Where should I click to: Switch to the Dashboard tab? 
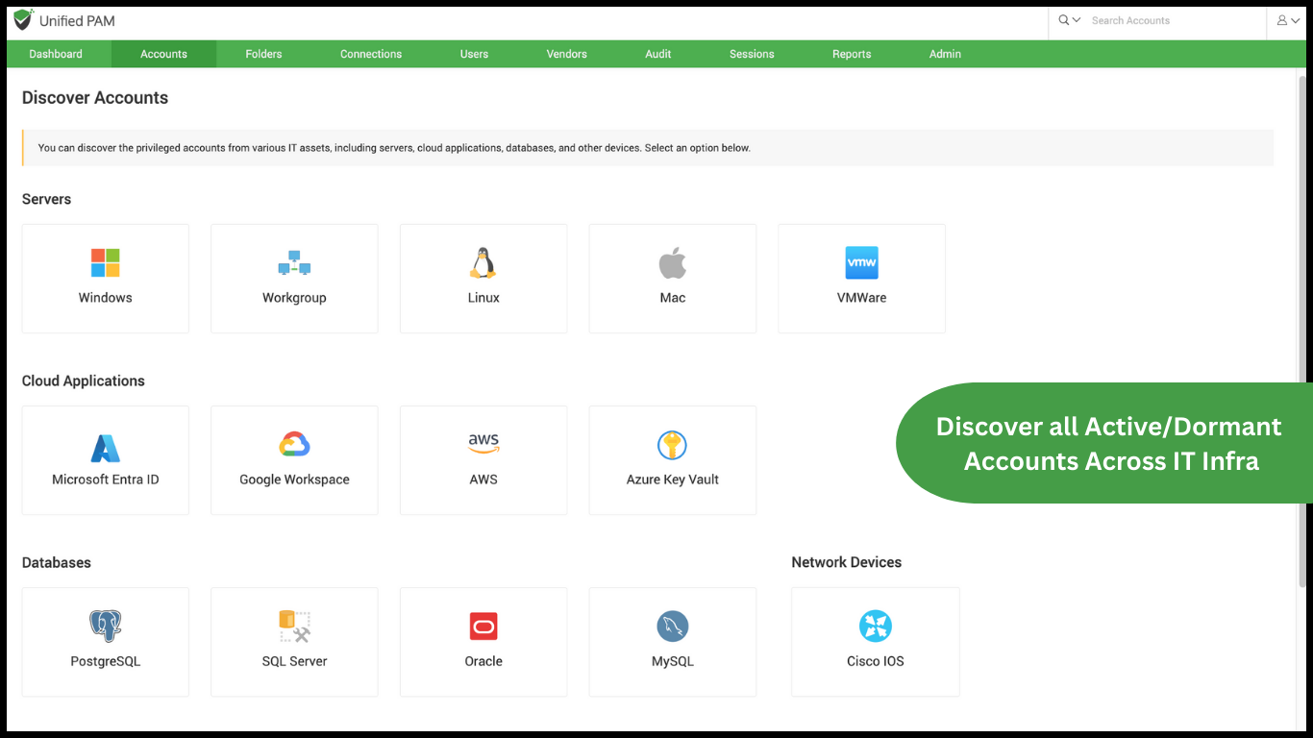[x=56, y=54]
